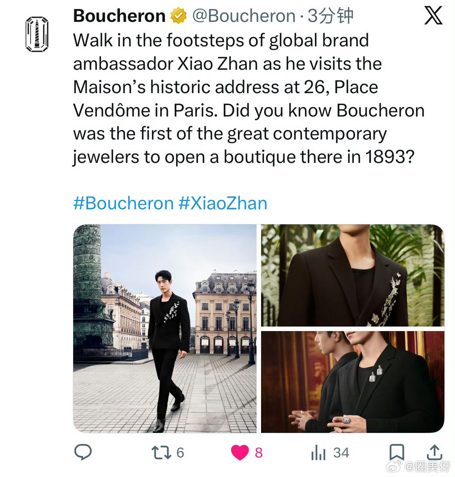Open the #XiaoZhan hashtag
Image resolution: width=455 pixels, height=477 pixels.
[x=223, y=203]
